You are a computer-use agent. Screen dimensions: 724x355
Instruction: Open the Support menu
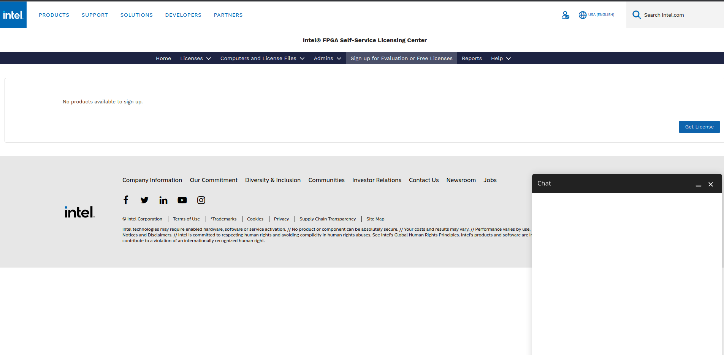[x=95, y=15]
